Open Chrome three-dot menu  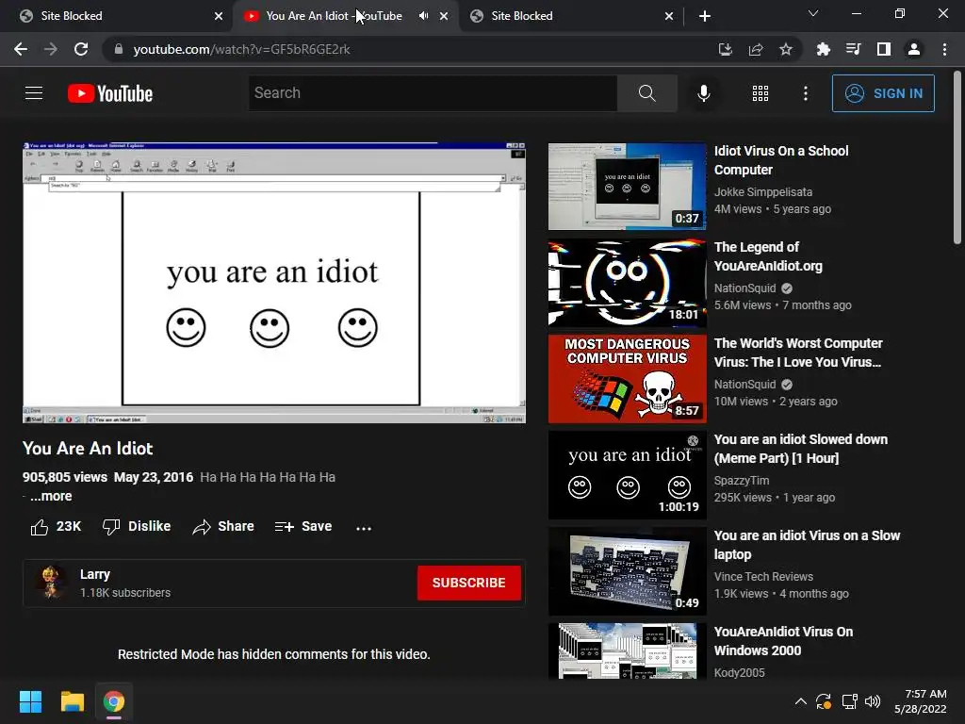(x=944, y=49)
